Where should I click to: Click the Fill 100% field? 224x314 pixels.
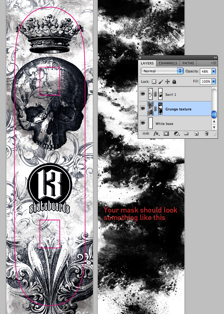pos(206,82)
